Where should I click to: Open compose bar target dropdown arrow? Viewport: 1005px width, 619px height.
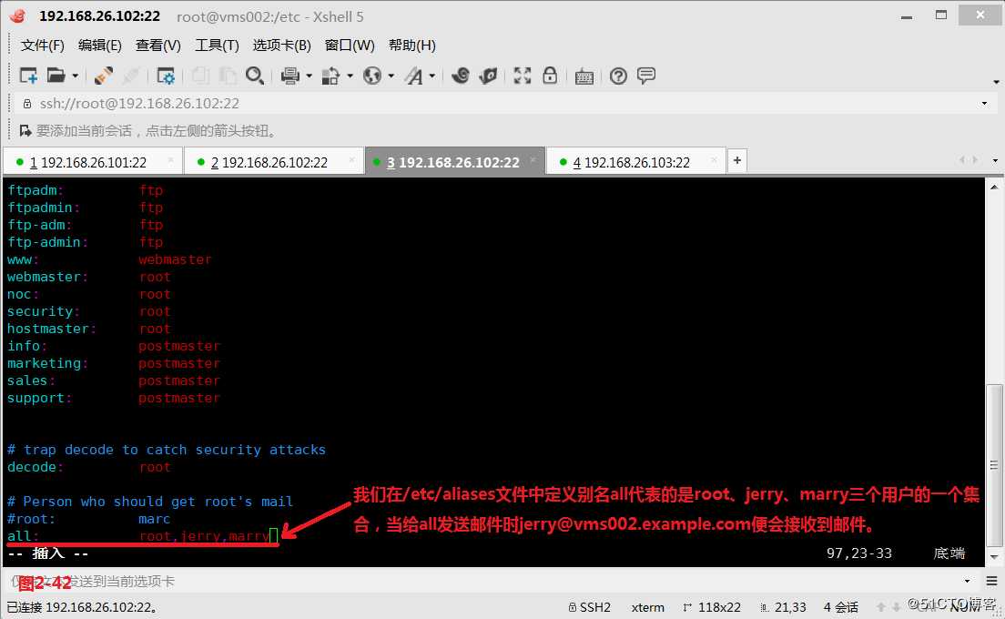click(x=967, y=581)
